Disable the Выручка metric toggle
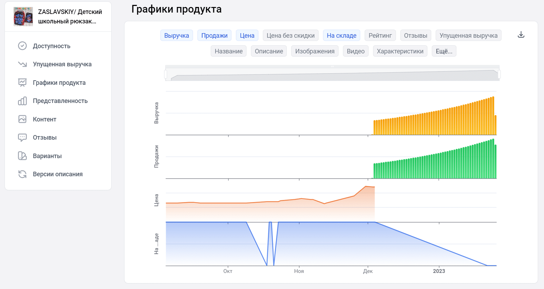The width and height of the screenshot is (544, 289). pyautogui.click(x=177, y=35)
